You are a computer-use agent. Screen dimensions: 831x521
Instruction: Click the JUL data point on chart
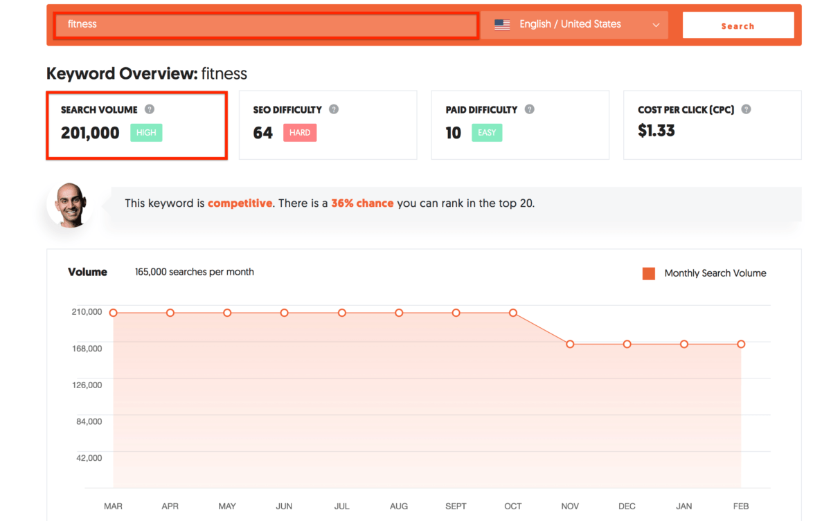click(x=342, y=313)
